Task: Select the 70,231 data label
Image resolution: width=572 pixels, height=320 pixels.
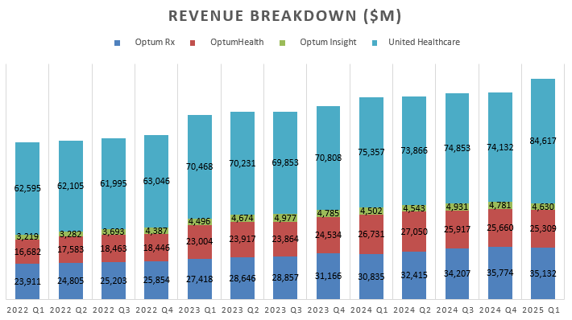Action: pos(242,163)
